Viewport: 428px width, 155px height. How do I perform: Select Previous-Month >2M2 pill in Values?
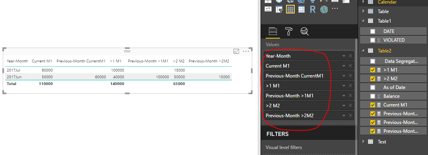pos(309,115)
